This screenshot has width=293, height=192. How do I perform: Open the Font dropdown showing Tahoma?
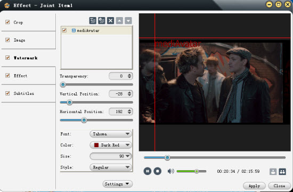coord(111,134)
